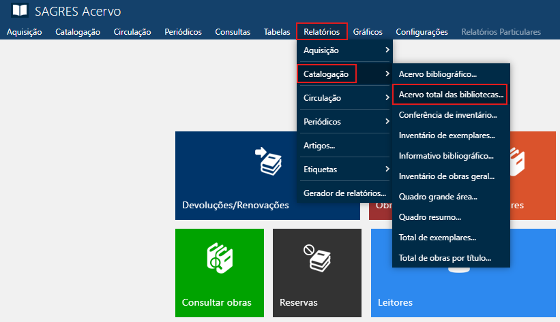The image size is (560, 322).
Task: Open the Gráficos menu in menu bar
Action: pyautogui.click(x=368, y=32)
